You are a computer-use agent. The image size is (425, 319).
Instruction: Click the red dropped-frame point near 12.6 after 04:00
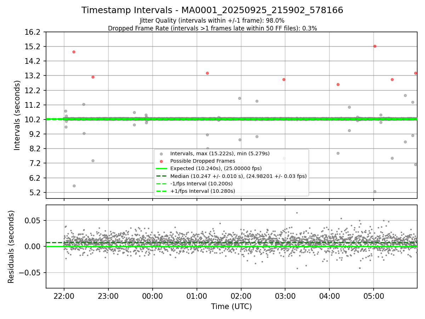pos(338,84)
